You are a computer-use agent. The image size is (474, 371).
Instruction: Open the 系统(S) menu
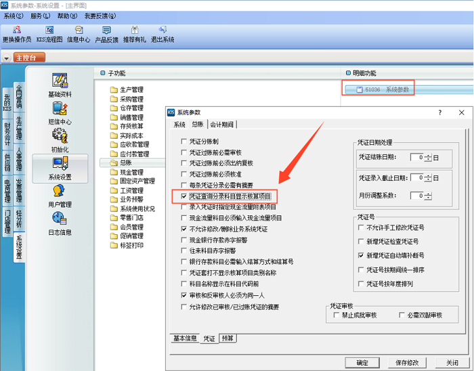click(x=14, y=16)
